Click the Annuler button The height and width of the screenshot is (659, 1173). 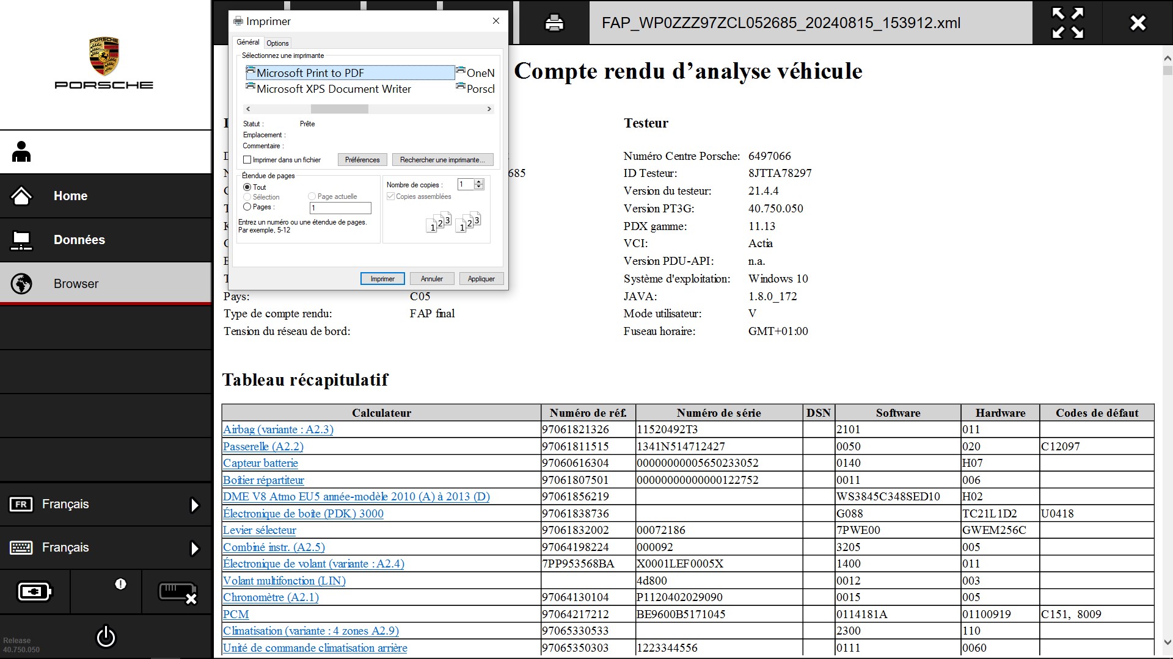(x=432, y=279)
